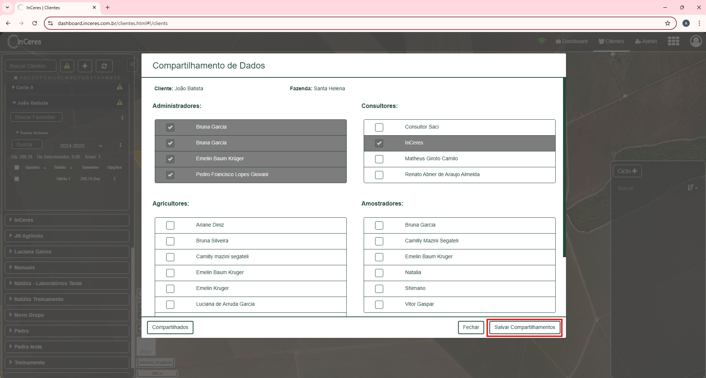Open the browser menu dots
The height and width of the screenshot is (378, 706).
coord(699,23)
